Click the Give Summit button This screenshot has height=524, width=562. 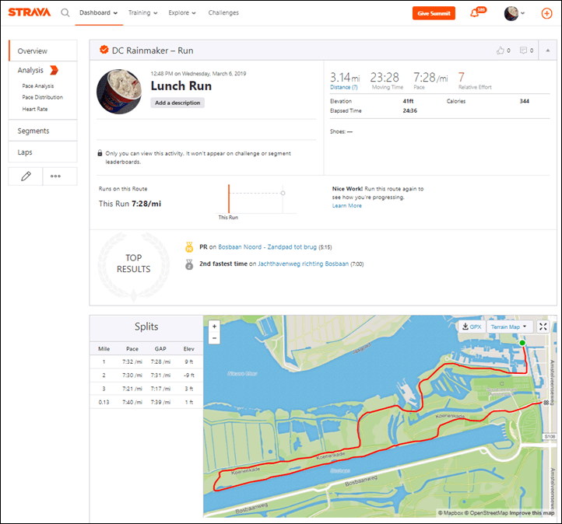point(434,13)
